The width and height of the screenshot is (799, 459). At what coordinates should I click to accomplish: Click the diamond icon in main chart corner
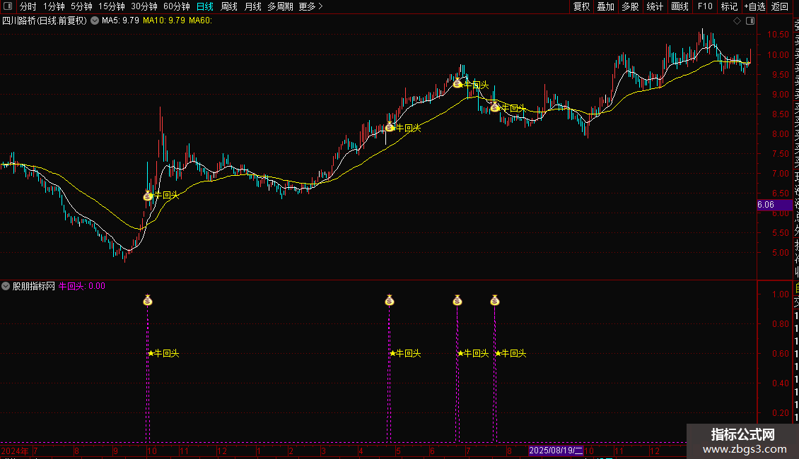point(737,21)
